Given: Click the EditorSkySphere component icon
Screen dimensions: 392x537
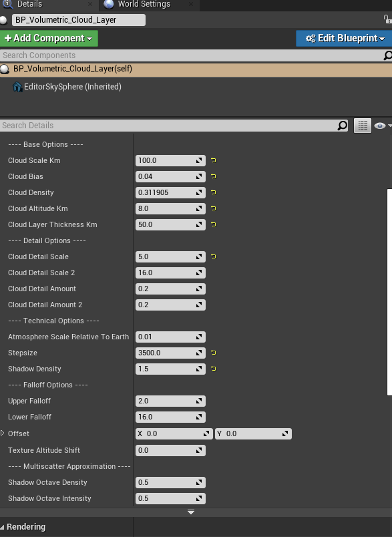Looking at the screenshot, I should pos(17,87).
